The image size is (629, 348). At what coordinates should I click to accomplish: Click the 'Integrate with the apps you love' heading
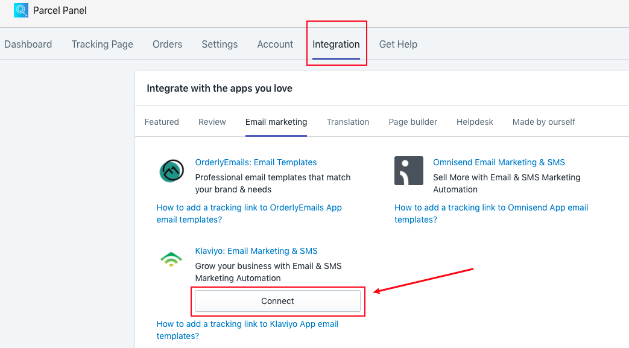pyautogui.click(x=220, y=88)
